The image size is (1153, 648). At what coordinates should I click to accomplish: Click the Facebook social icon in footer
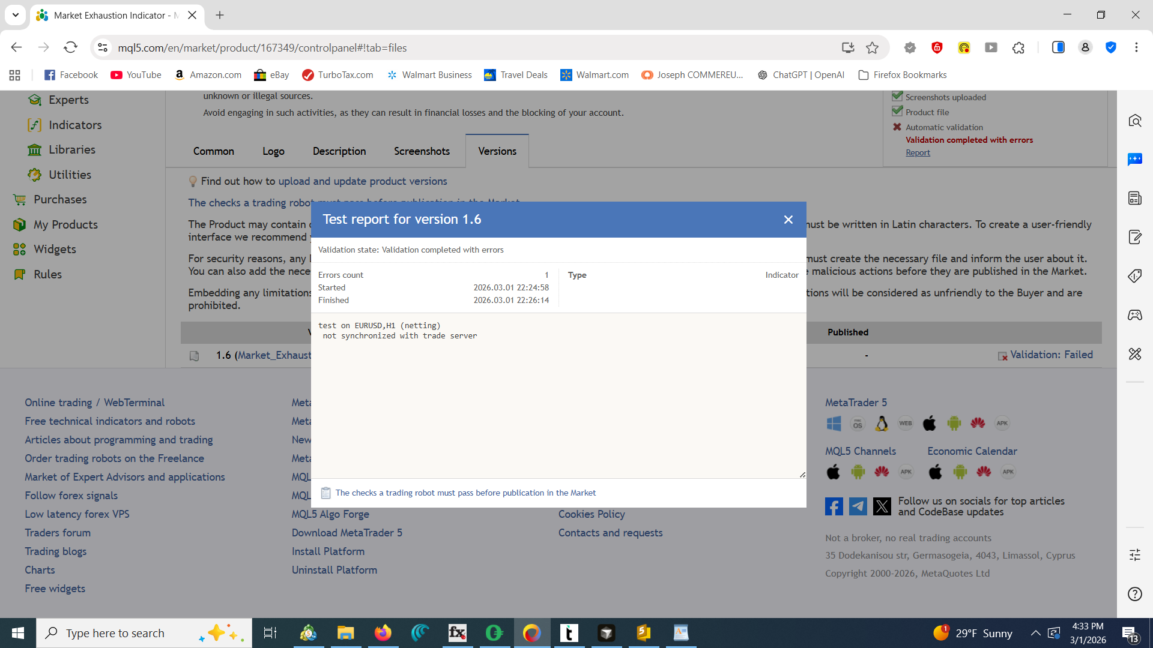834,506
